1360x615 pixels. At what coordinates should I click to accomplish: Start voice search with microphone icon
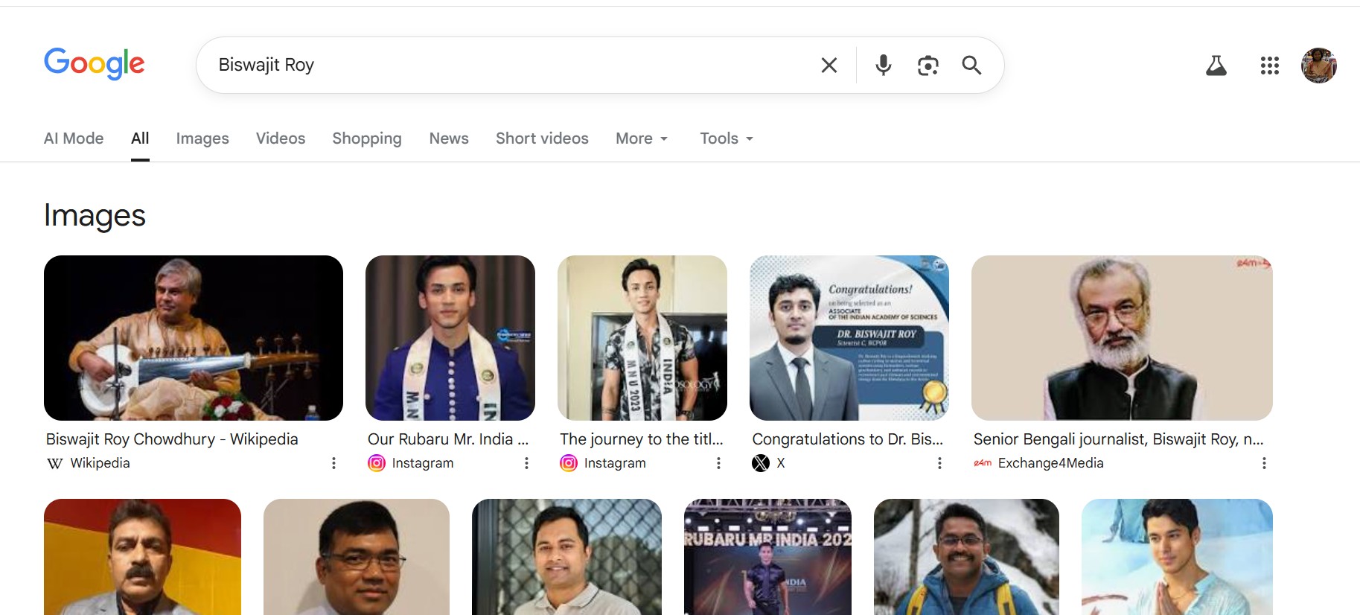(x=884, y=66)
